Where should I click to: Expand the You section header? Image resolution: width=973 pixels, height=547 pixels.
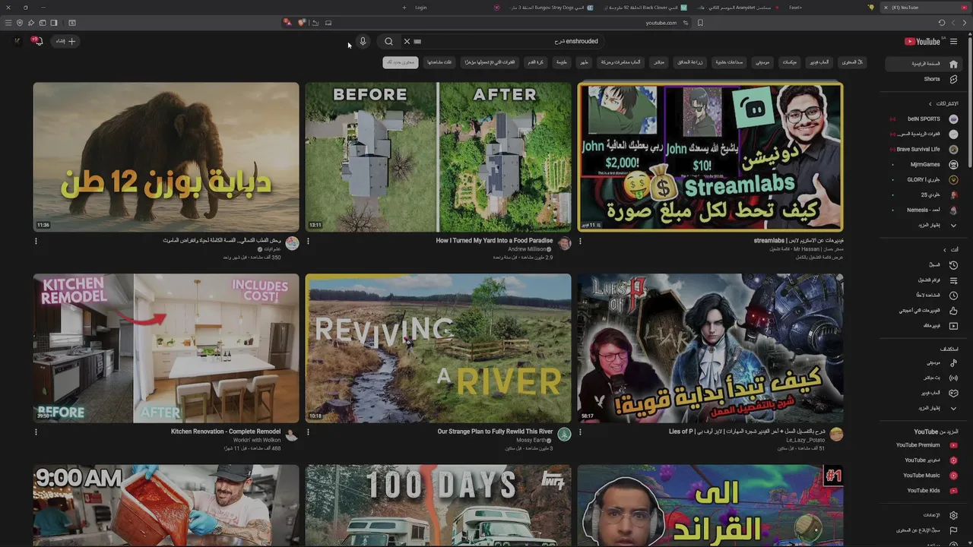(x=950, y=249)
